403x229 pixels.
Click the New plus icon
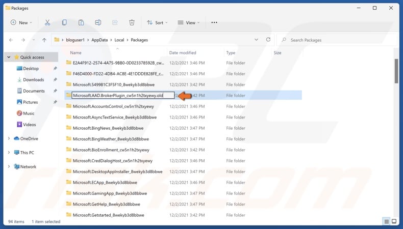pyautogui.click(x=13, y=22)
